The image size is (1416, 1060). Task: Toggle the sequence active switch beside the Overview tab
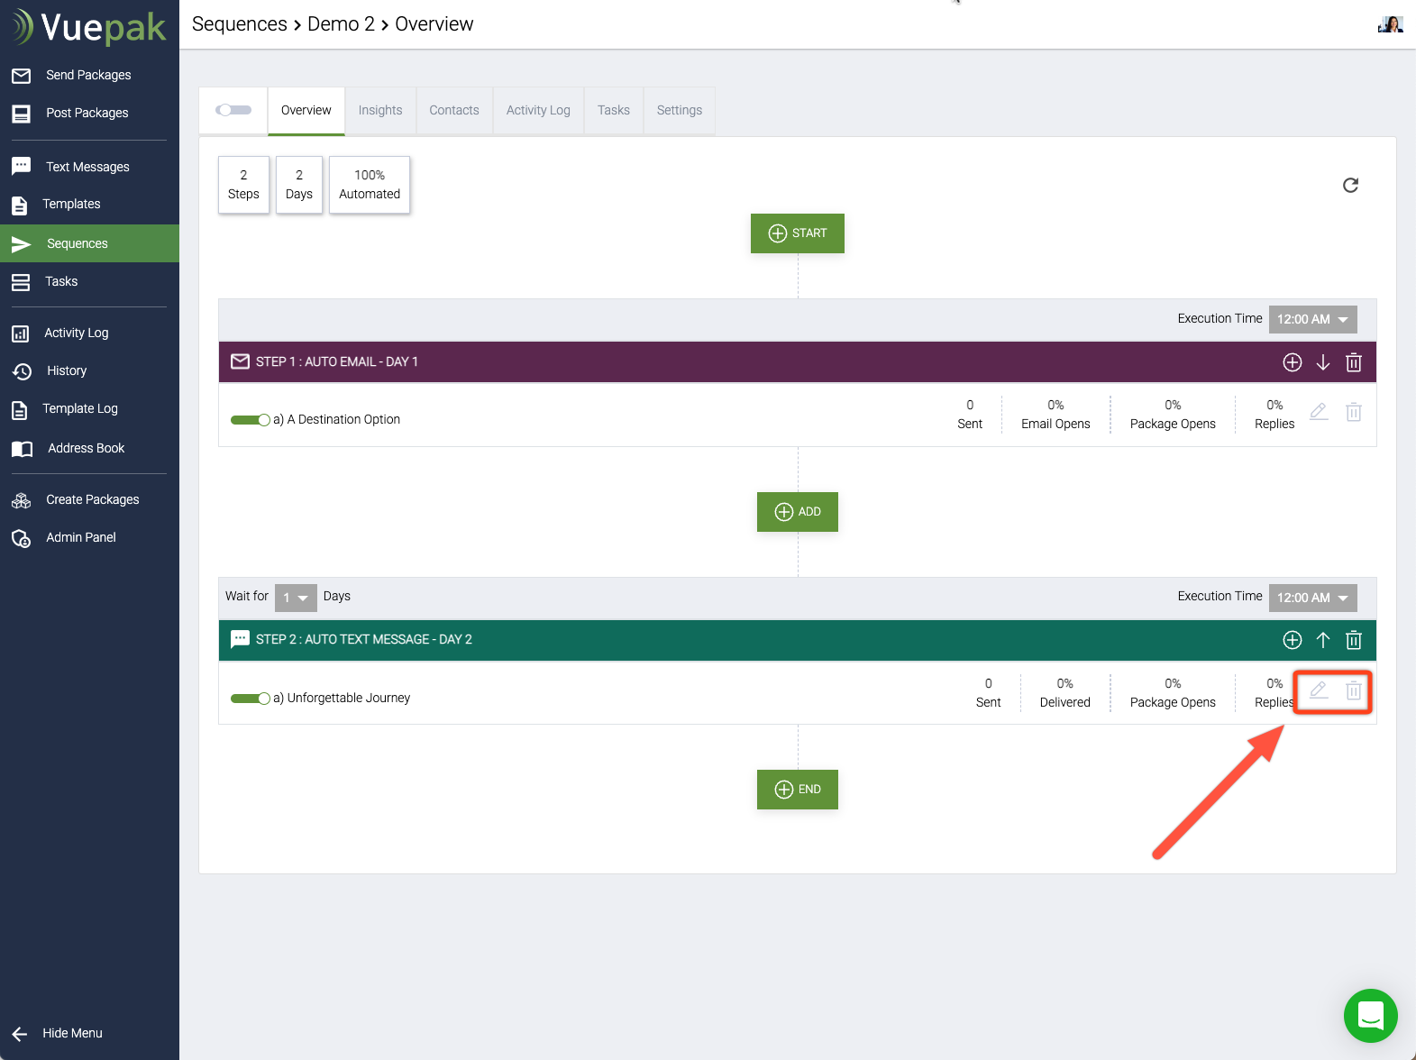(x=233, y=110)
